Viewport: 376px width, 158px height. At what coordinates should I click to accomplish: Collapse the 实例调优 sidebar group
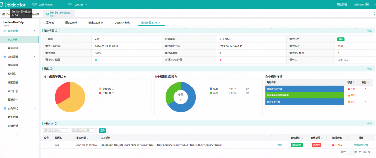(x=34, y=108)
